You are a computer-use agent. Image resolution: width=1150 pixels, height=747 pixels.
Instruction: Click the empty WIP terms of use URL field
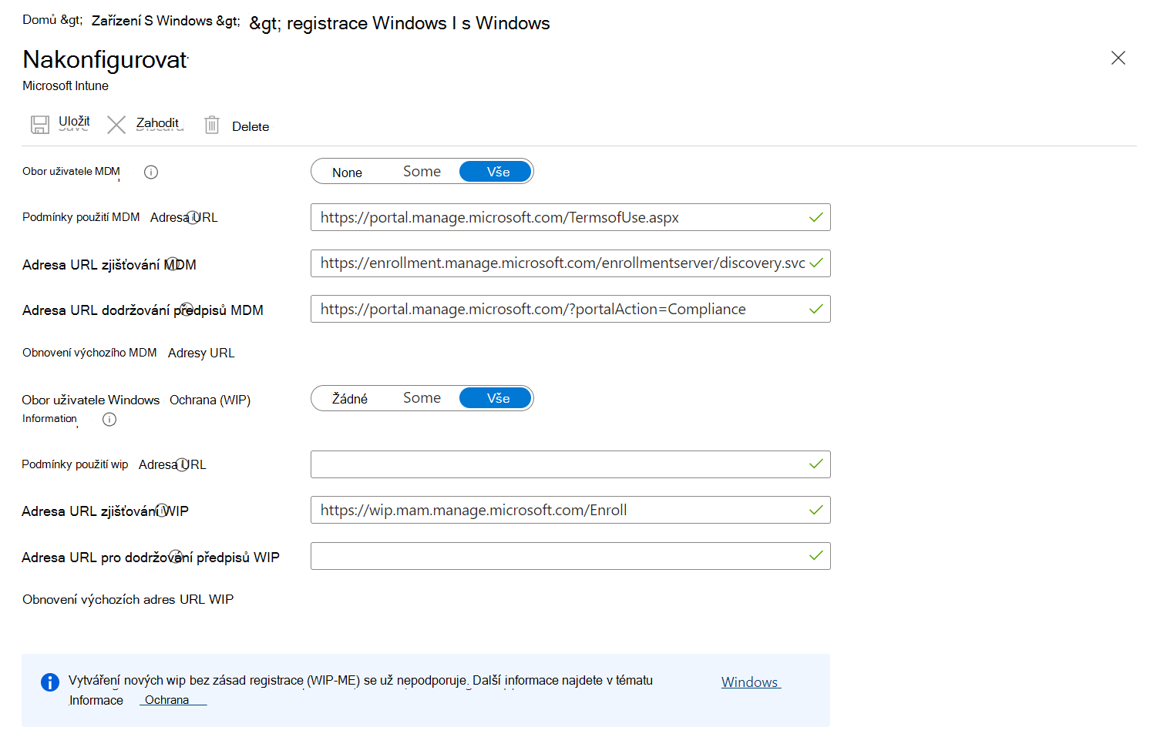click(x=570, y=464)
